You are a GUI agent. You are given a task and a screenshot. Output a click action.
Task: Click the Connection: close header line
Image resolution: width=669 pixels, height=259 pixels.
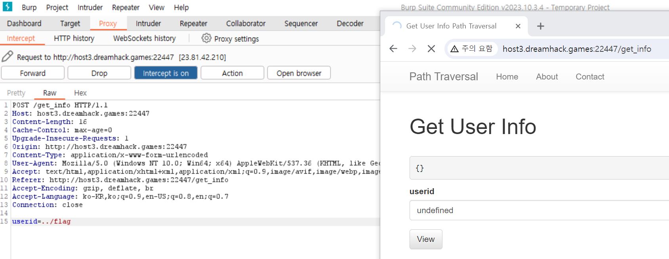[48, 205]
